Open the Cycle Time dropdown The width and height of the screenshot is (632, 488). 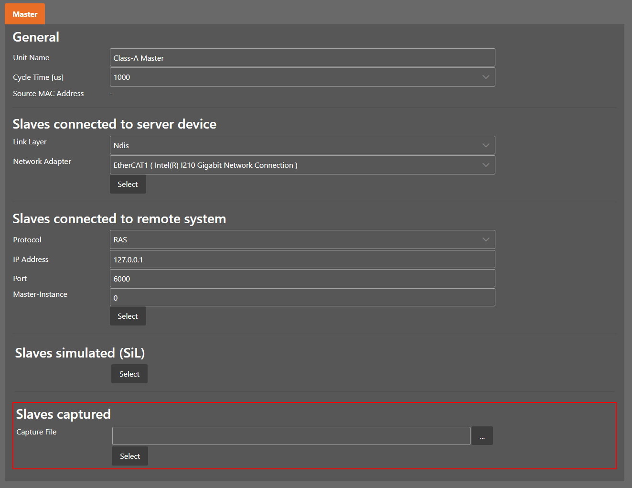click(x=302, y=77)
